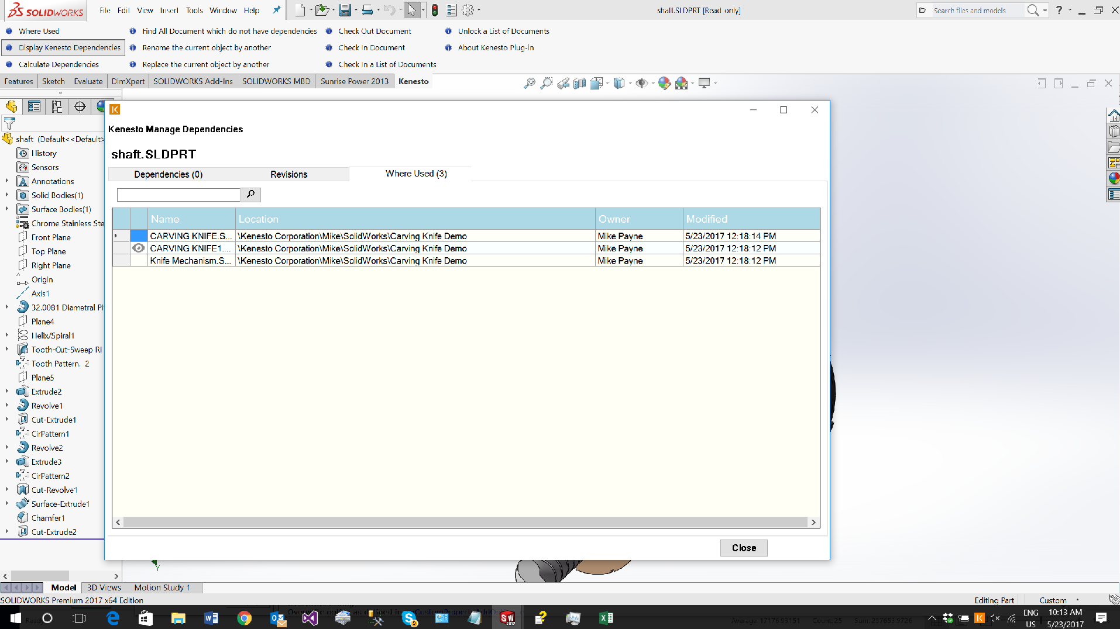Click the Zoom to Area icon
This screenshot has width=1120, height=629.
[x=546, y=83]
